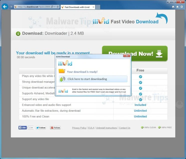Click the checkmark in 'Support any video file' row
The image size is (186, 159).
tap(140, 99)
